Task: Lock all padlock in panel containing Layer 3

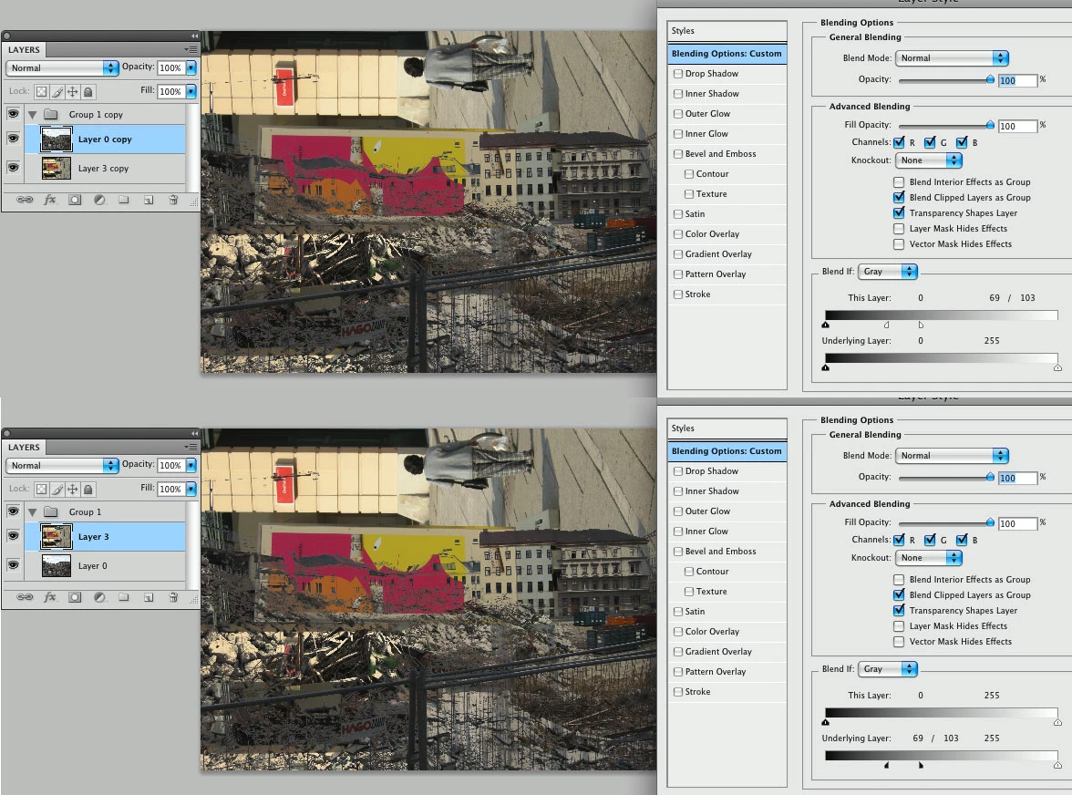Action: click(x=88, y=490)
